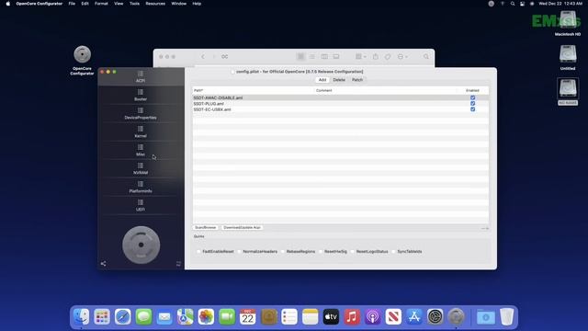Click the Download/Update Acpi button
Screen dimensions: 588x331
click(x=242, y=227)
